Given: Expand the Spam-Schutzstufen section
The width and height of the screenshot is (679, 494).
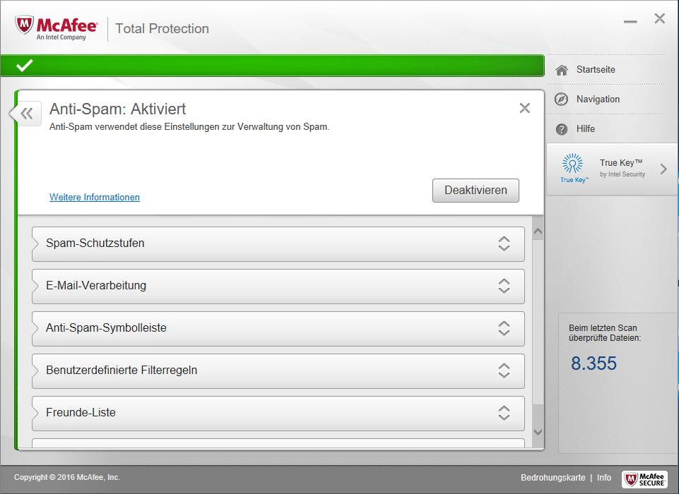Looking at the screenshot, I should [x=504, y=243].
